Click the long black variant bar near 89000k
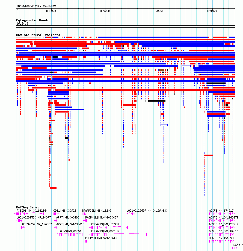This screenshot has width=243, height=251. 157,101
